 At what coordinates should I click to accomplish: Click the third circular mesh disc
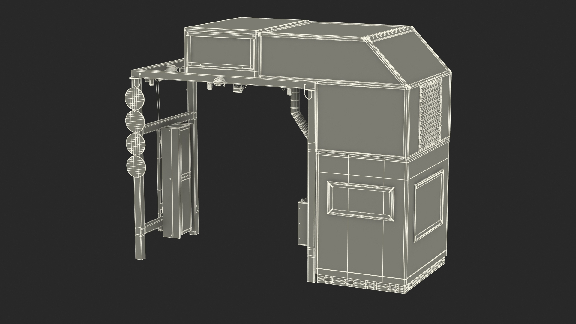click(136, 144)
